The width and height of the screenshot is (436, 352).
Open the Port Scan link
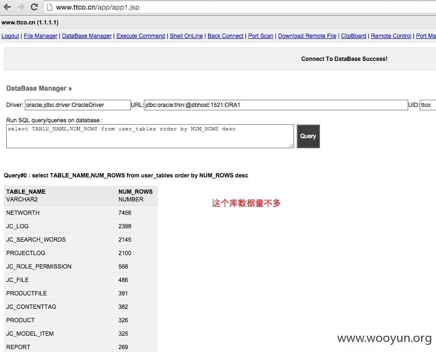[x=260, y=36]
